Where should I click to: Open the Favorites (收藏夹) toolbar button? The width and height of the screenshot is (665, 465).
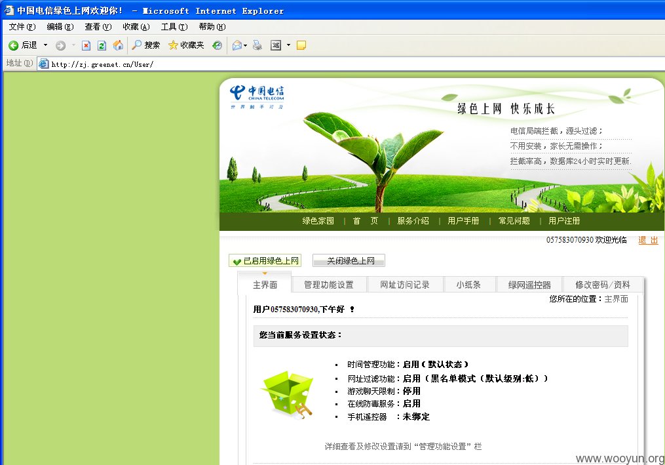(x=186, y=45)
